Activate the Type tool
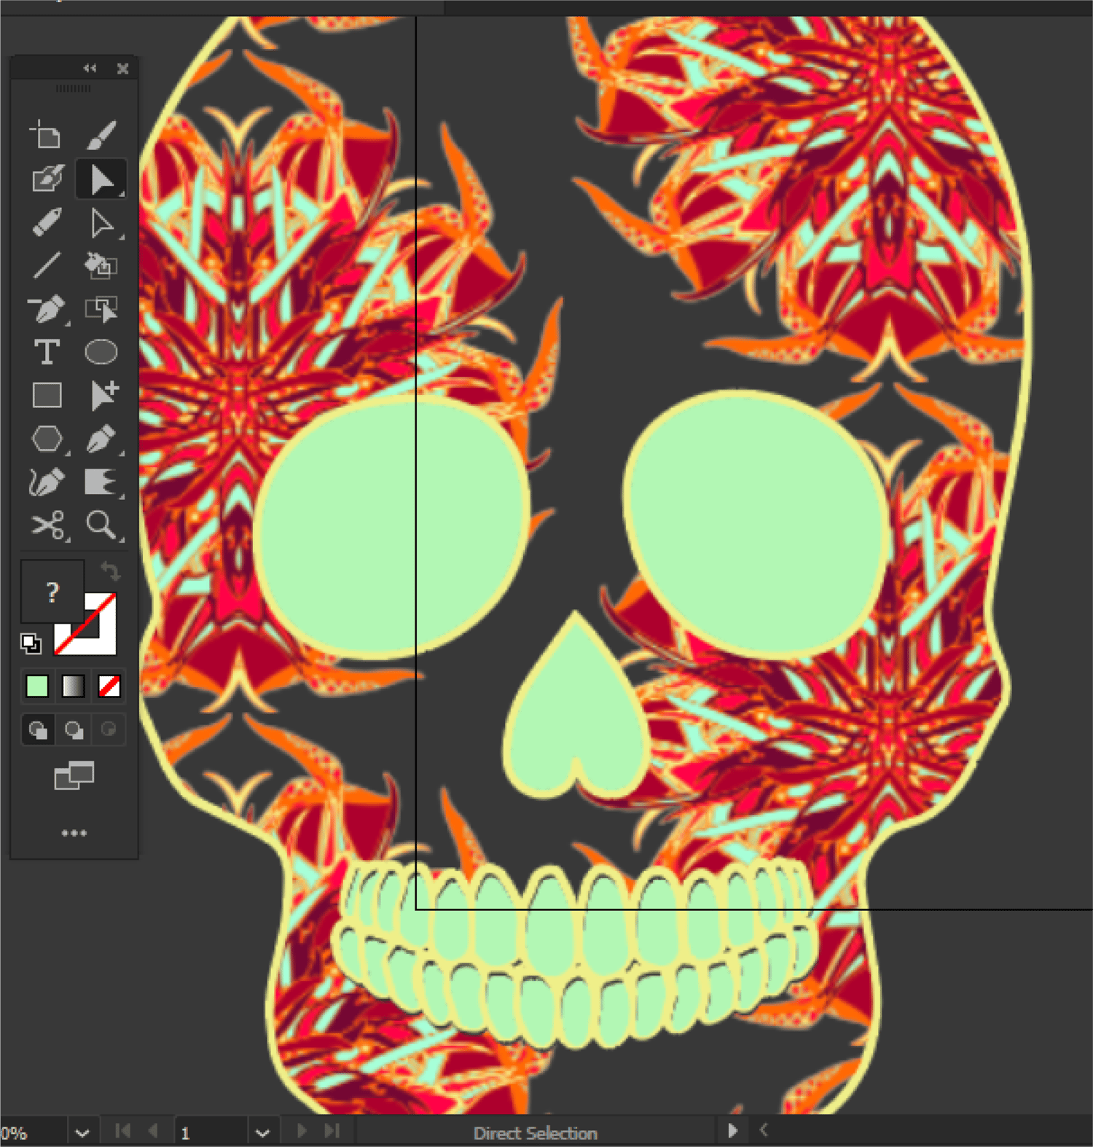Image resolution: width=1093 pixels, height=1147 pixels. point(47,352)
